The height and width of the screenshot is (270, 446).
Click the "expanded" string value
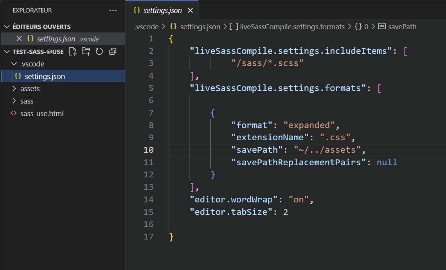click(x=309, y=125)
